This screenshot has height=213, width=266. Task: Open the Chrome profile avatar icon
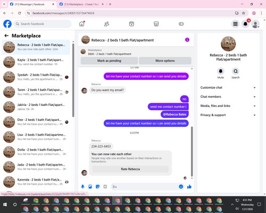[254, 13]
